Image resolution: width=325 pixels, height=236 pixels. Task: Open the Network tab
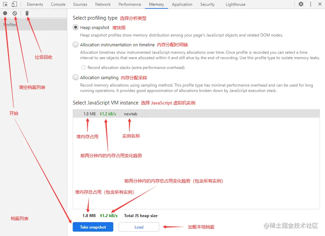click(103, 4)
